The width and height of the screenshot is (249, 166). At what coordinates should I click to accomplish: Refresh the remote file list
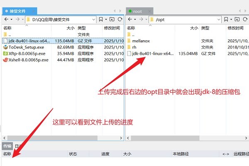pos(245,20)
